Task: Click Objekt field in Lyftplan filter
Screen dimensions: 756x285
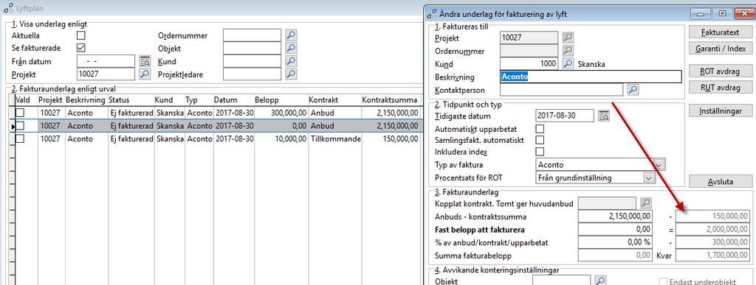Action: tap(252, 48)
